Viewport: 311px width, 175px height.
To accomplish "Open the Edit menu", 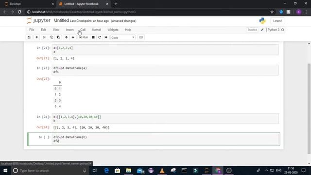I will point(43,30).
